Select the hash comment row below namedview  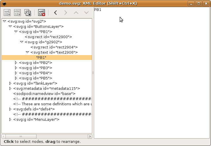click(x=47, y=99)
